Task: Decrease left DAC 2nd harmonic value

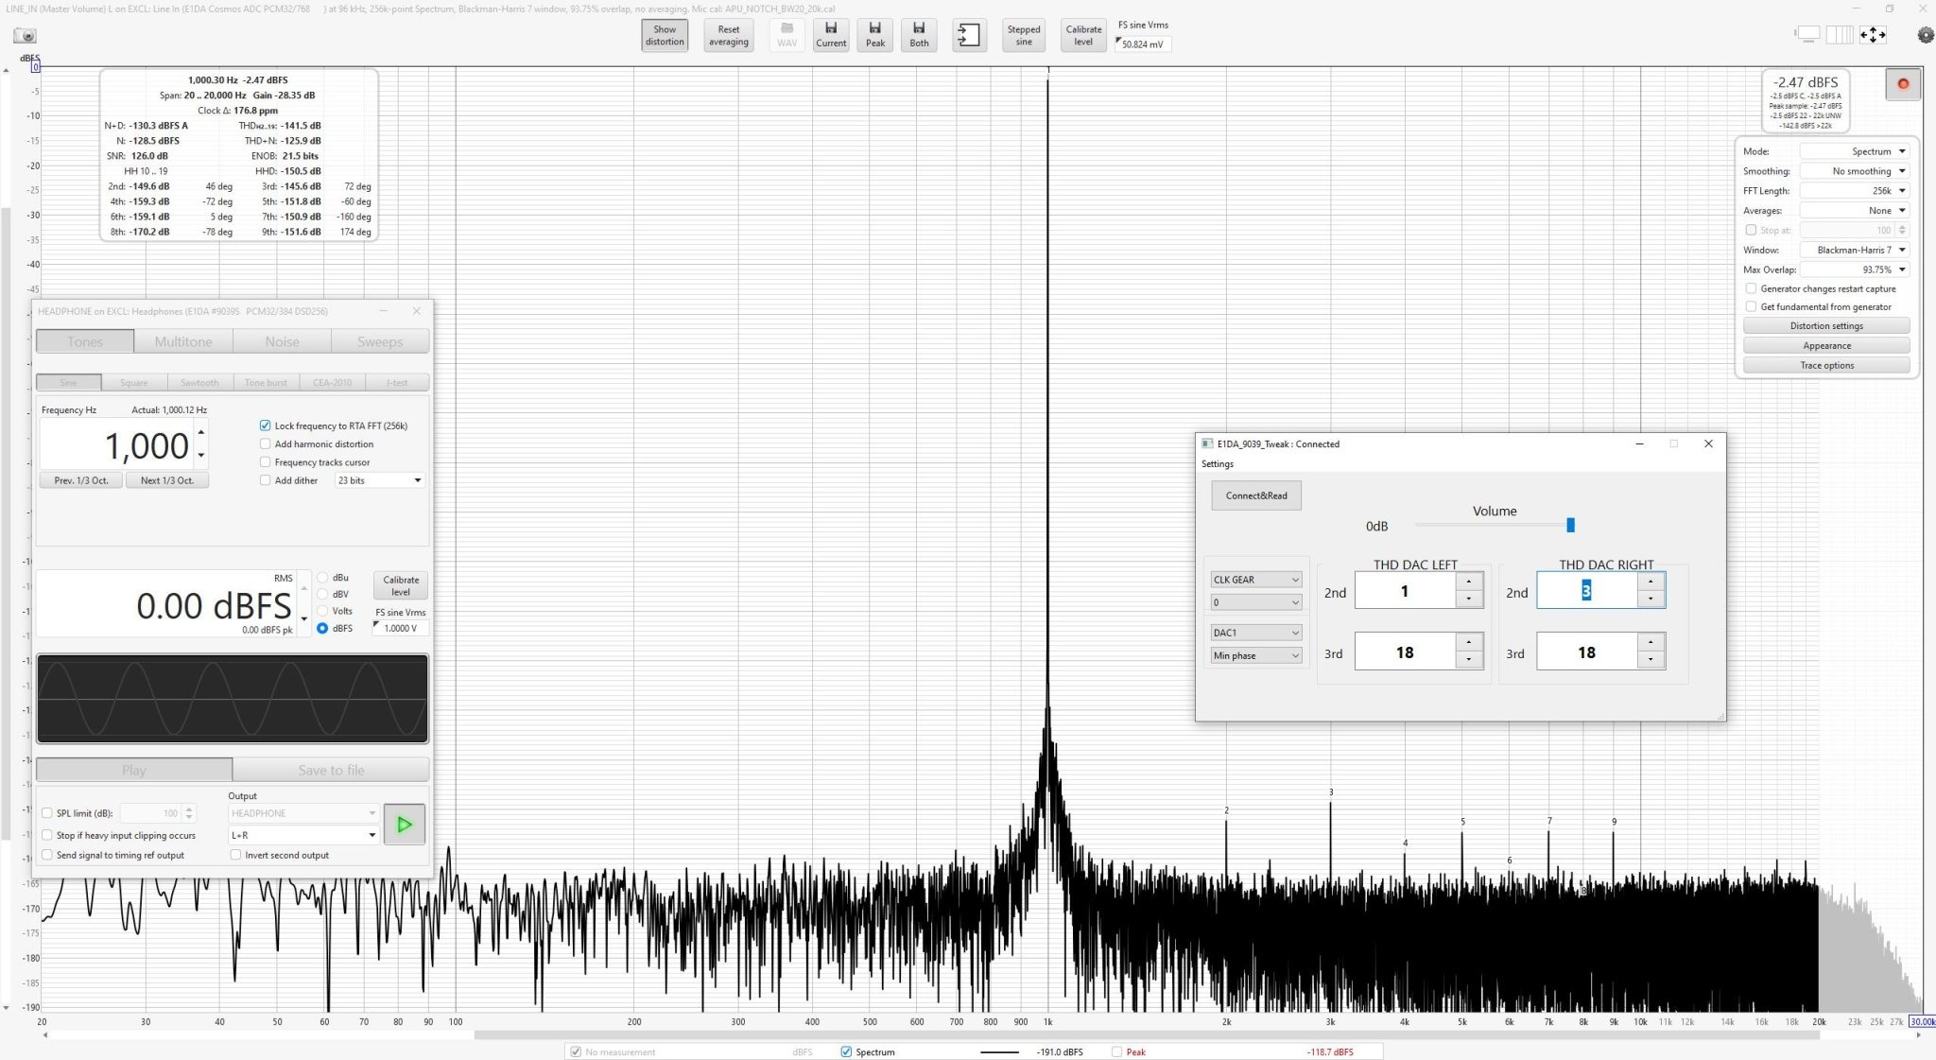Action: tap(1468, 599)
